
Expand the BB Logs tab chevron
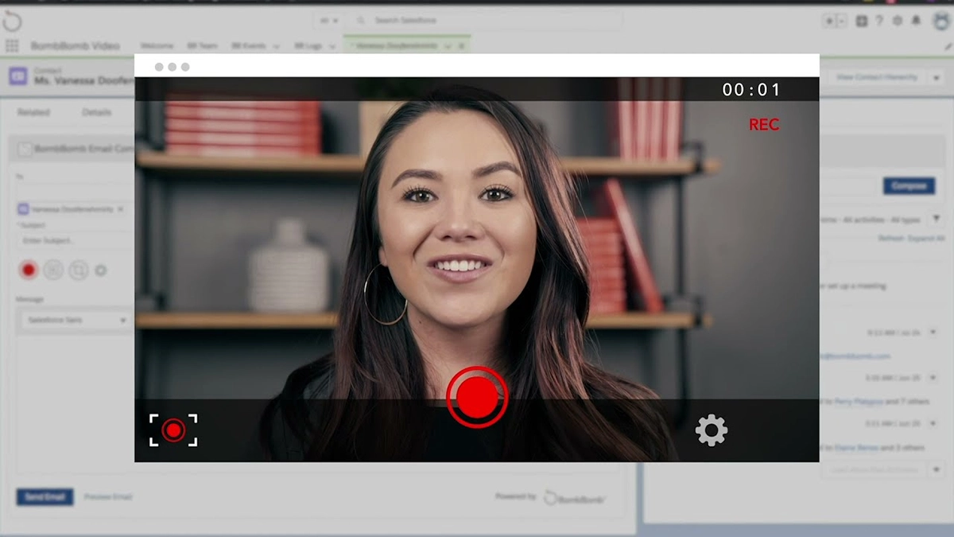332,46
